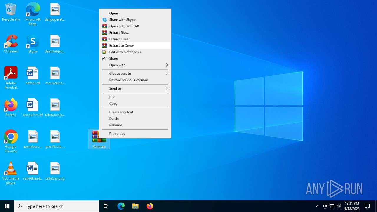
Task: Choose Create shortcut option
Action: 135,112
